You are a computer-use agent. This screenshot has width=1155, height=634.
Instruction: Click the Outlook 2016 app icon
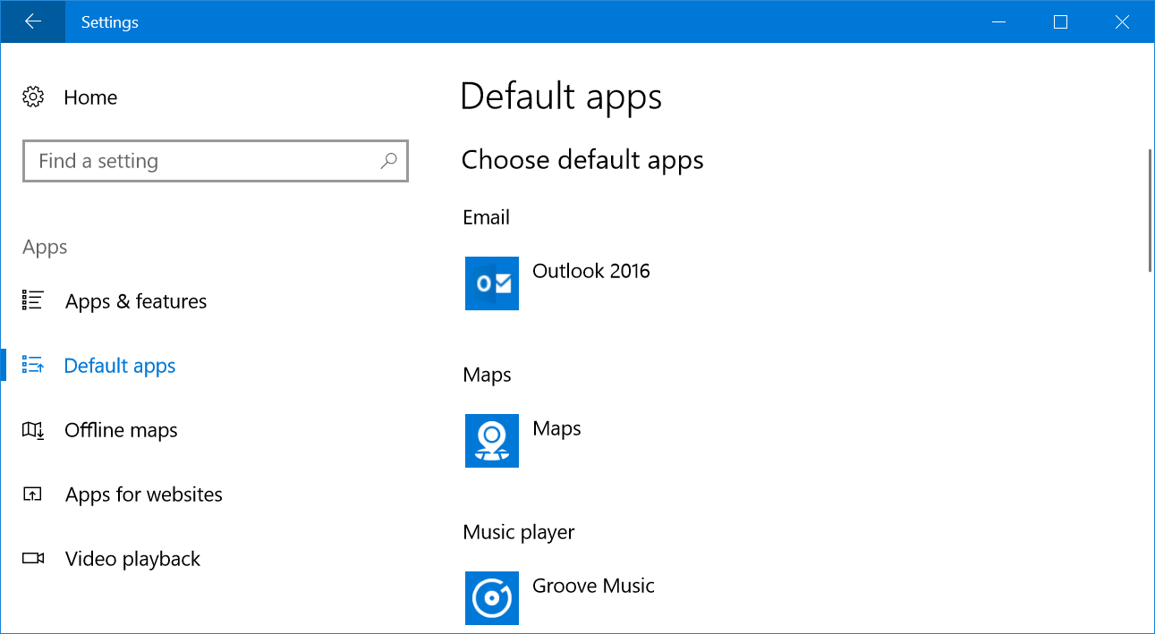tap(492, 283)
